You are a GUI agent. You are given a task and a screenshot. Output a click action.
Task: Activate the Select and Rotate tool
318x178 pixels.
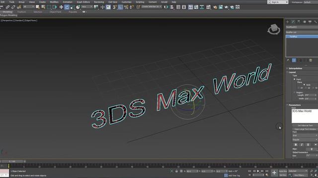67,7
